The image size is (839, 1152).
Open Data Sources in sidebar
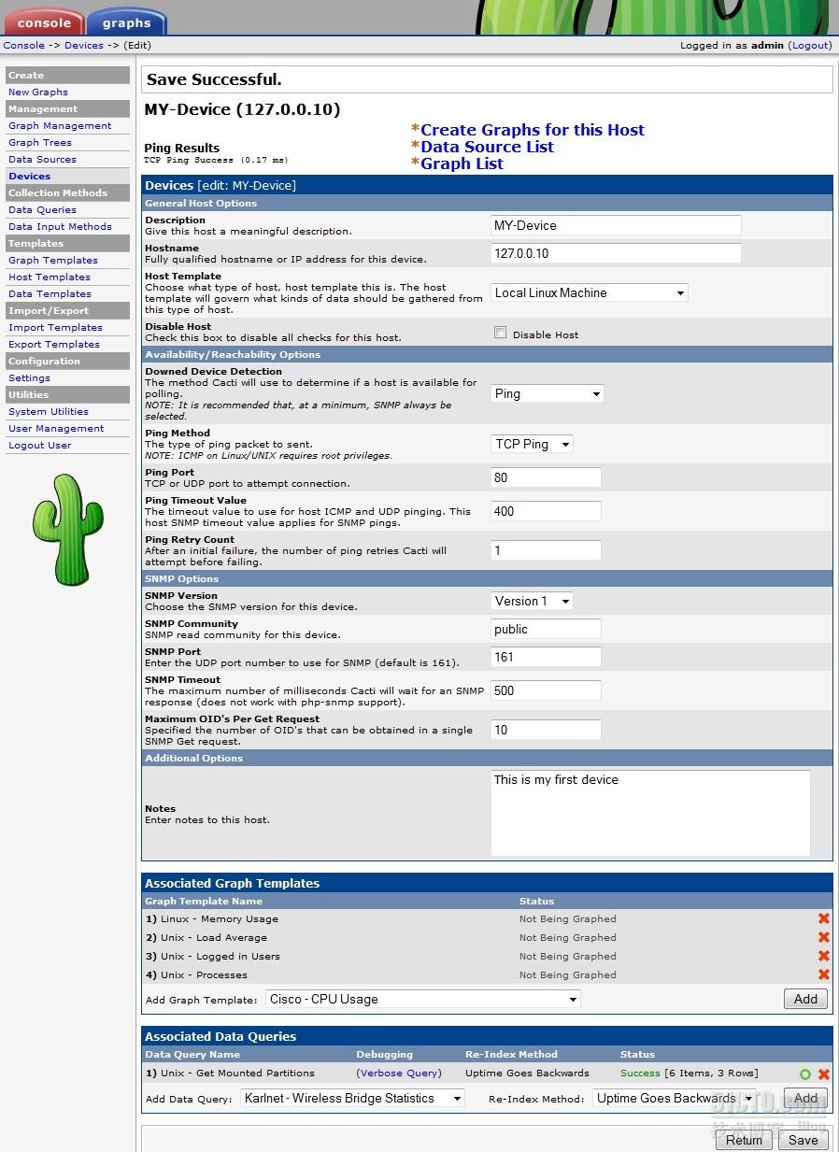(x=42, y=159)
